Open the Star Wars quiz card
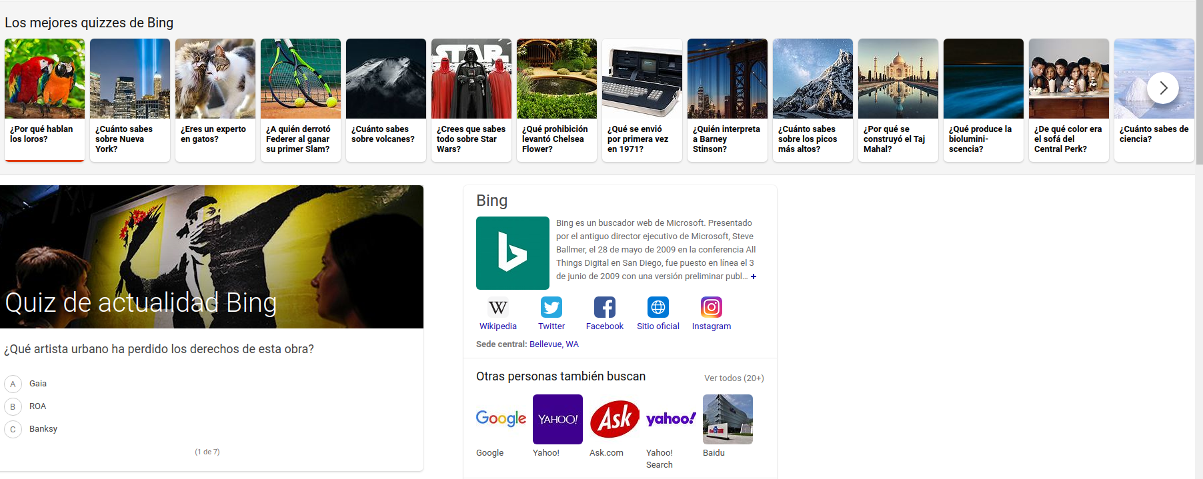 [471, 99]
